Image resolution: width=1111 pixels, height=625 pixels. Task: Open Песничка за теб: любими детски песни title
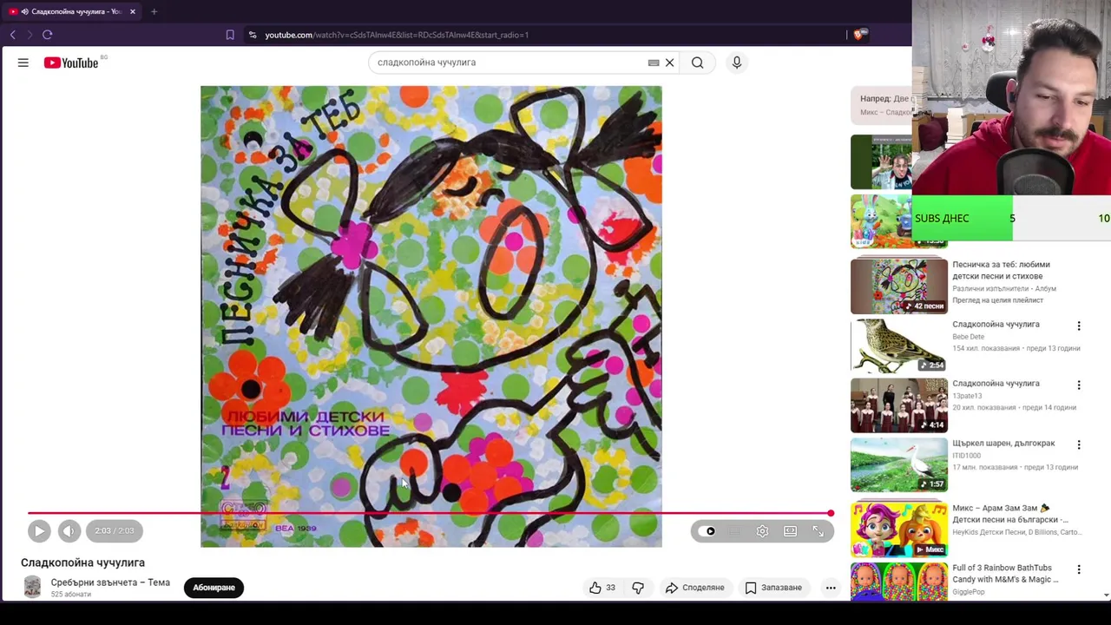tap(1001, 270)
